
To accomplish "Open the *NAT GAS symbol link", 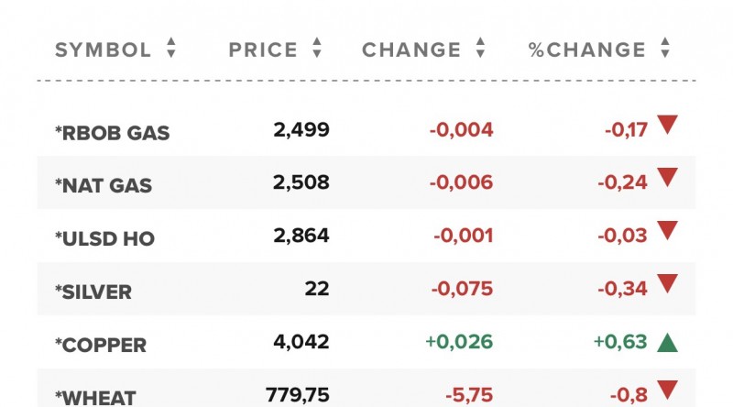I will click(104, 186).
